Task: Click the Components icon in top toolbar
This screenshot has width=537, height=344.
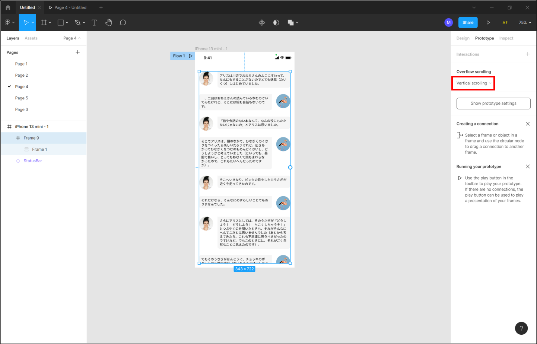Action: pos(262,23)
